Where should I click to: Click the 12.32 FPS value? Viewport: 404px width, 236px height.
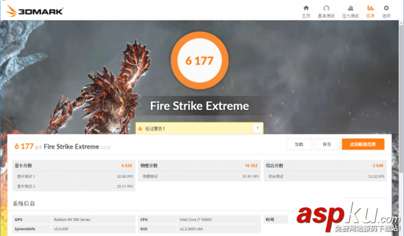(376, 177)
